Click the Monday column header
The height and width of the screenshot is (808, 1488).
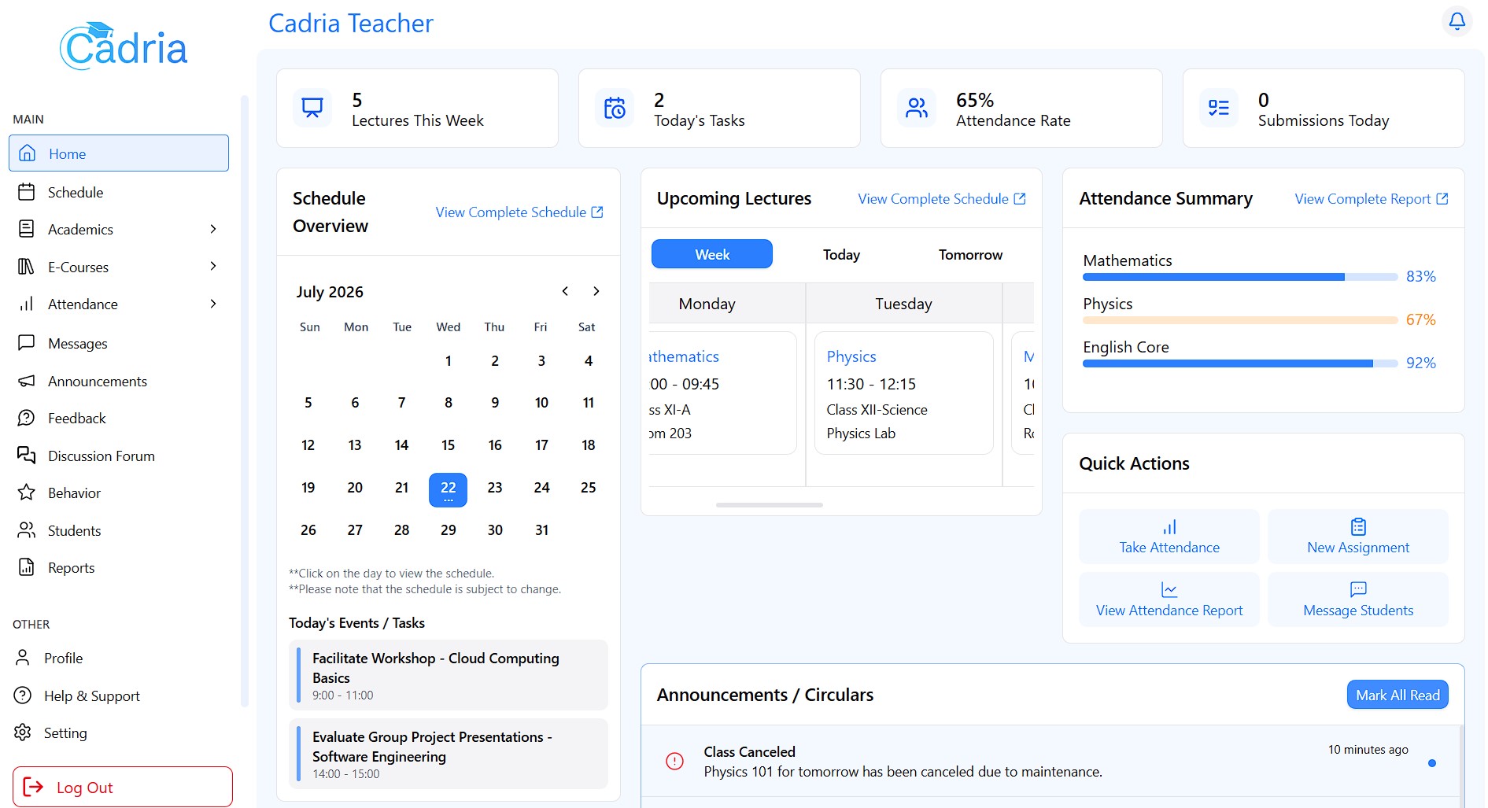[x=727, y=304]
